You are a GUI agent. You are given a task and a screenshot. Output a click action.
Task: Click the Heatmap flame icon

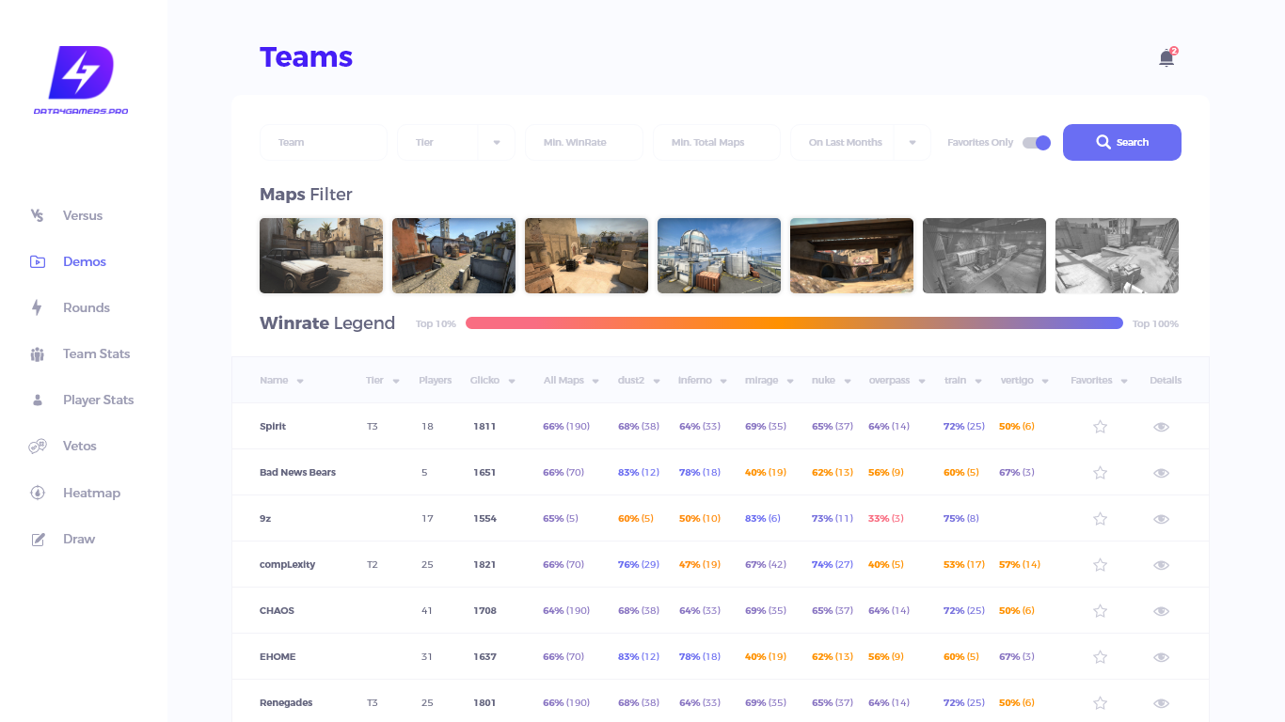[38, 493]
